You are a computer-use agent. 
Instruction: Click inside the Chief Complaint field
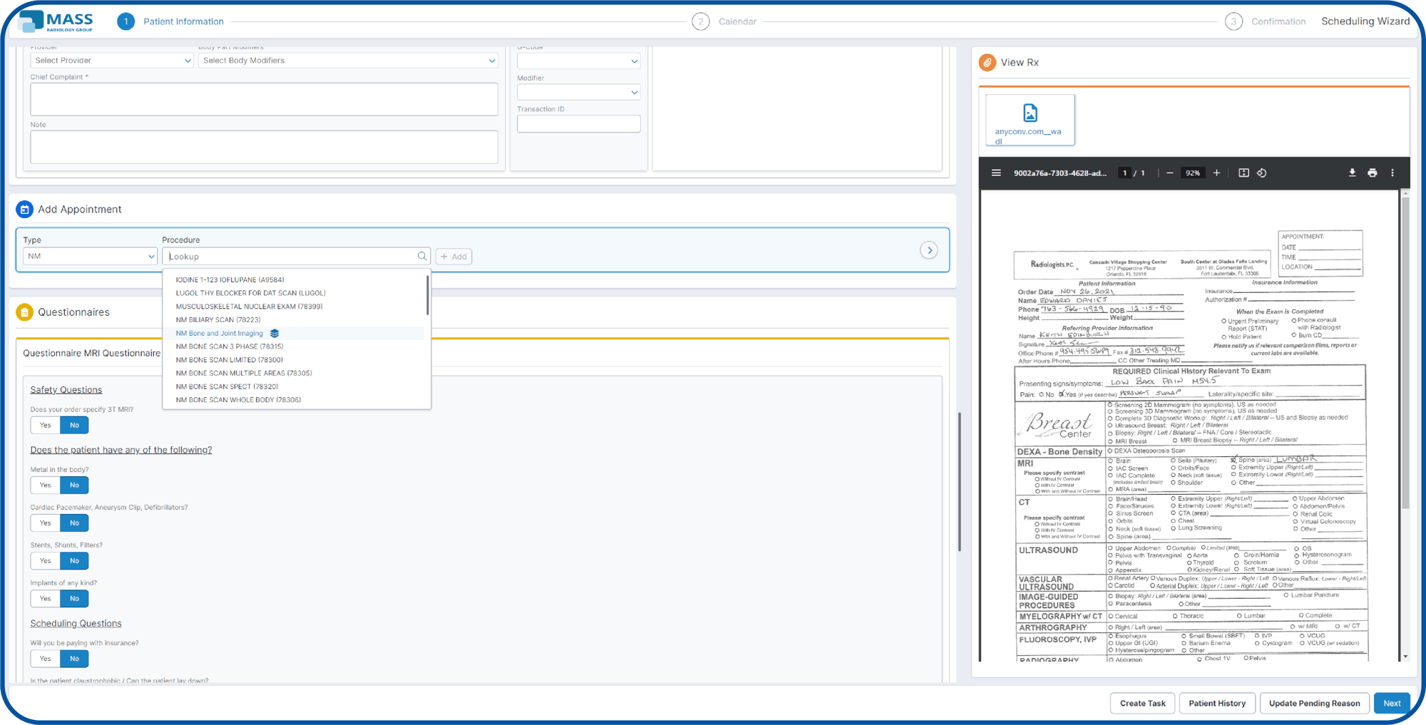tap(264, 100)
